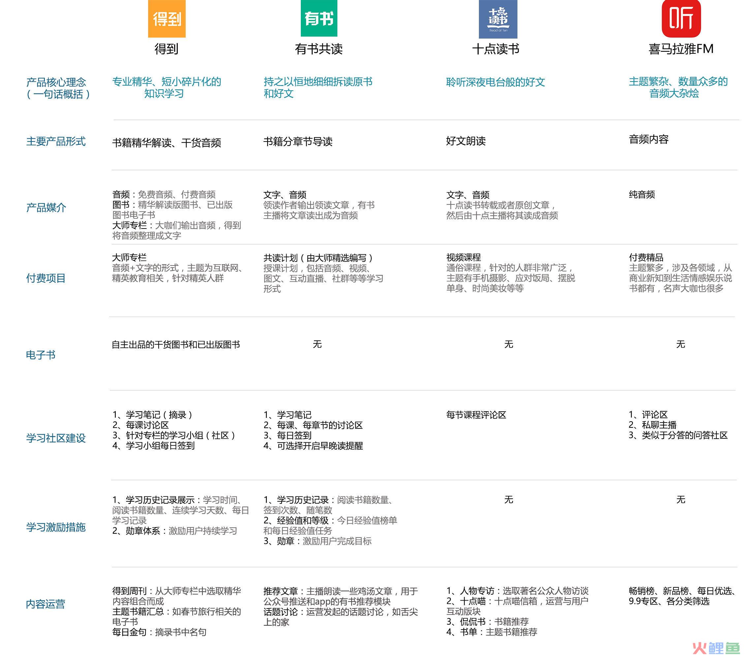Click 1、学习笔记（摘录）
Viewport: 748px width, 656px height.
[x=153, y=415]
